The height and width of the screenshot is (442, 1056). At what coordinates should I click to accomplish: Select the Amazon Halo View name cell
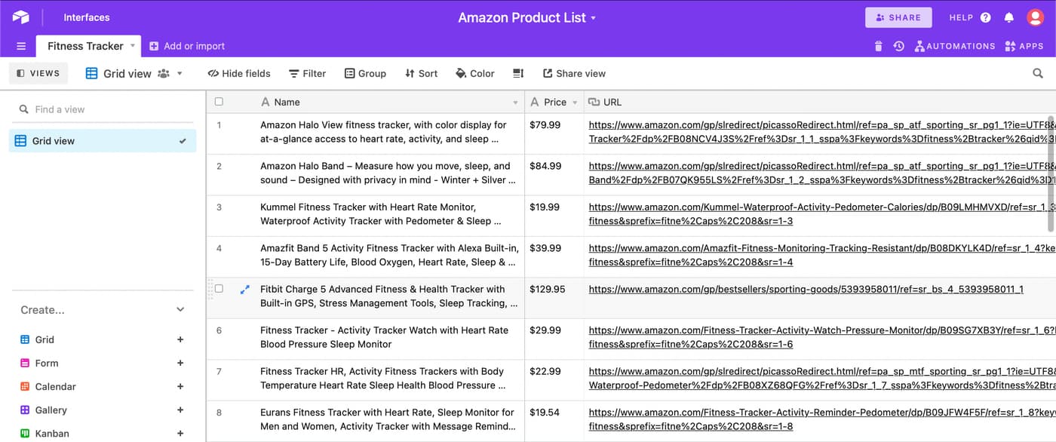(390, 134)
